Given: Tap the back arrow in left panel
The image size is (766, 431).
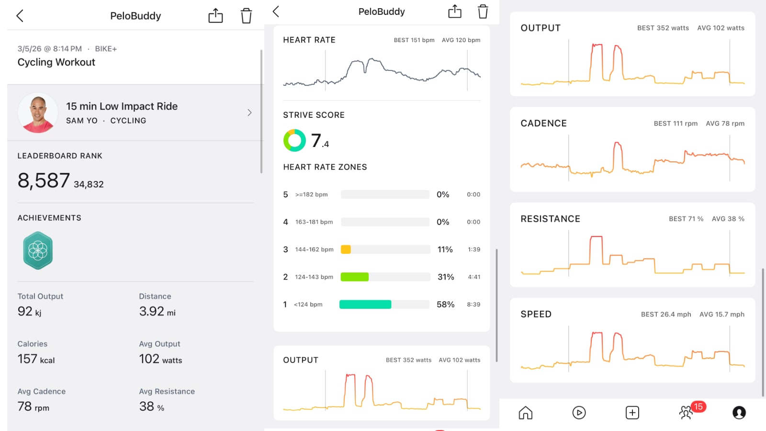Looking at the screenshot, I should point(20,16).
